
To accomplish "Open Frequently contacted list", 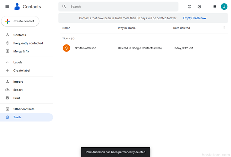I will click(28, 43).
